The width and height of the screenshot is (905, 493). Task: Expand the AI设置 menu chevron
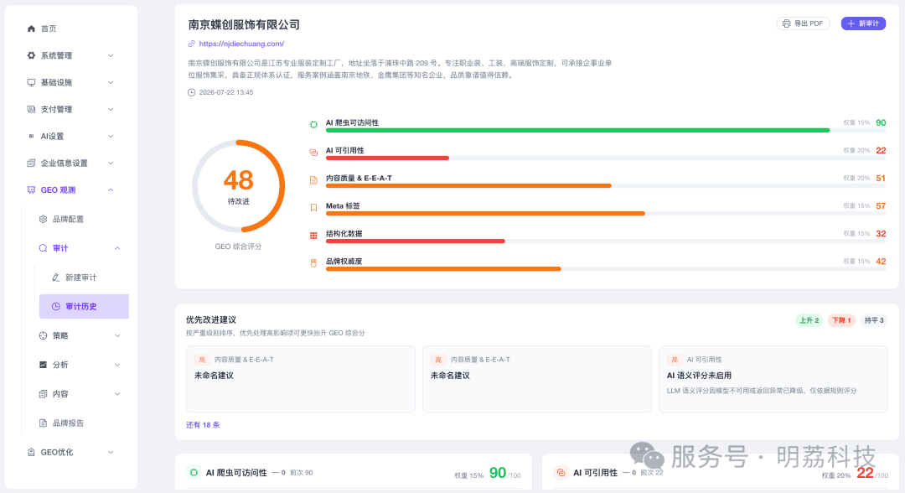tap(111, 136)
